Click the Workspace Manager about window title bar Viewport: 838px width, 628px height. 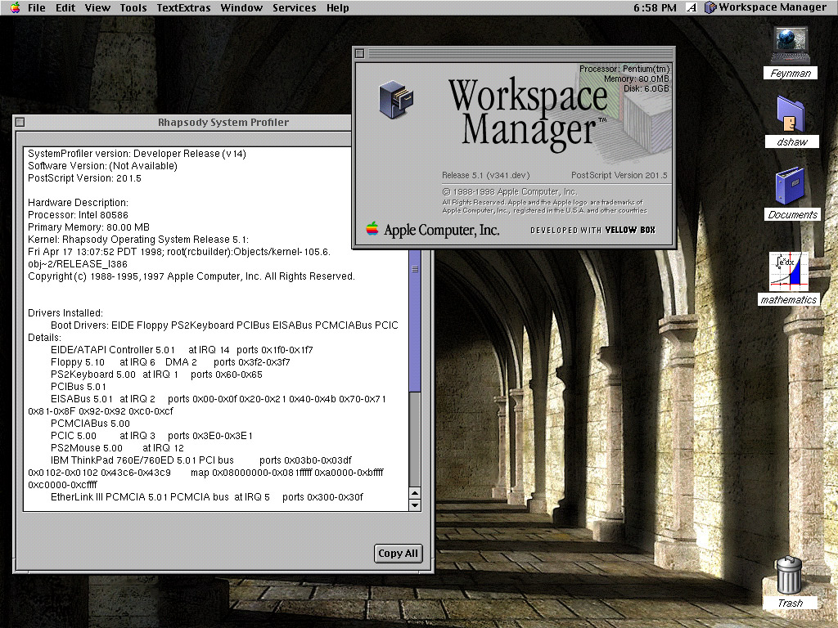513,53
